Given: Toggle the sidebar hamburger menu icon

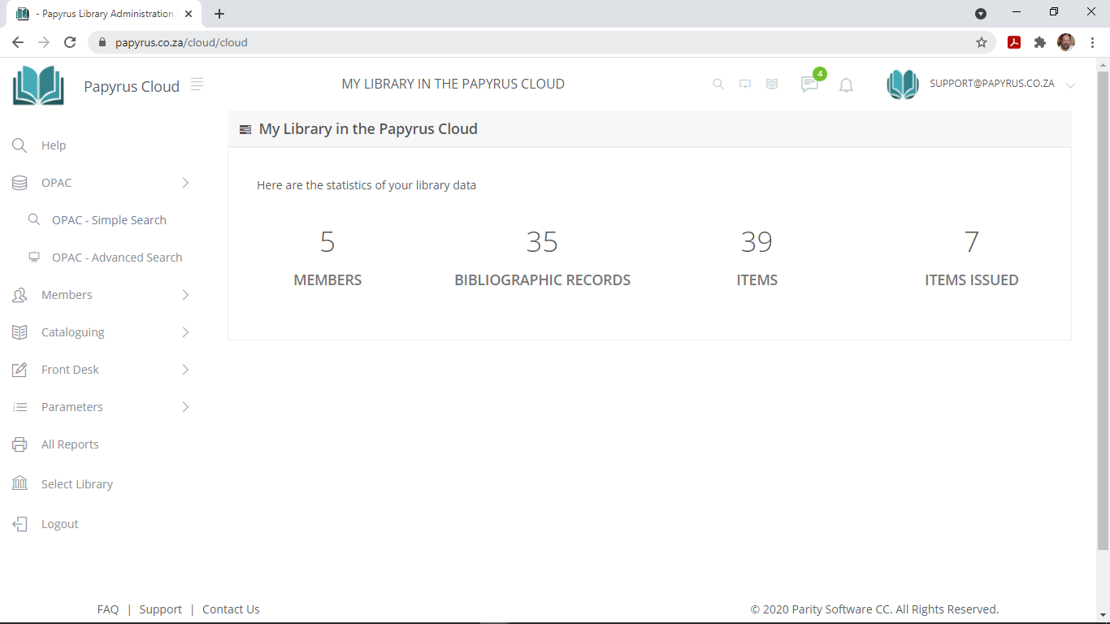Looking at the screenshot, I should (x=197, y=84).
